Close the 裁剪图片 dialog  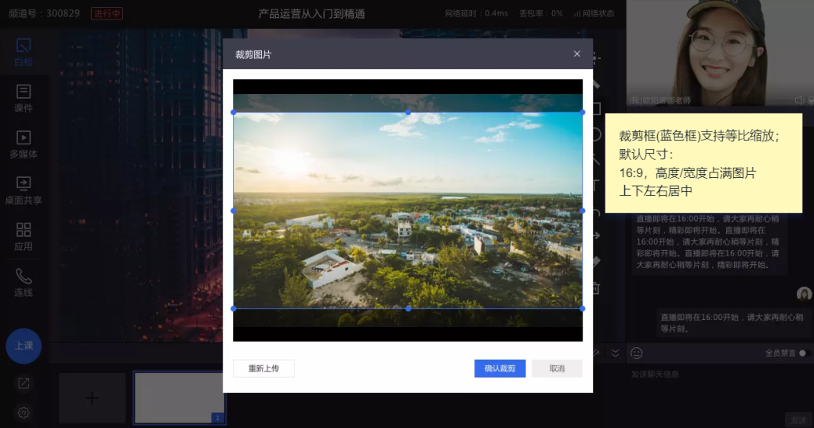[x=577, y=54]
